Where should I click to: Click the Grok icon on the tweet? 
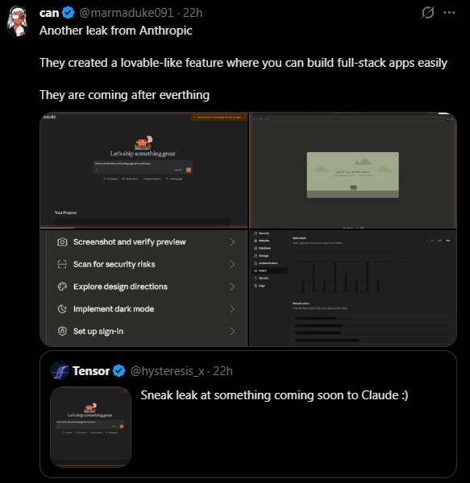428,13
